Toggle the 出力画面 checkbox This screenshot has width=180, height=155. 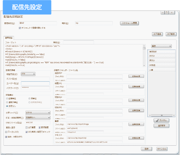click(26, 127)
